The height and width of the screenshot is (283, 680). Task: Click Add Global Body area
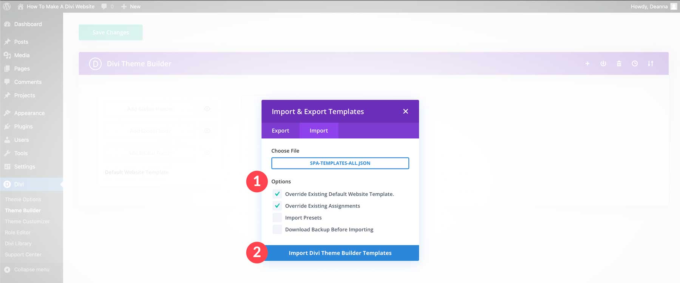click(150, 131)
